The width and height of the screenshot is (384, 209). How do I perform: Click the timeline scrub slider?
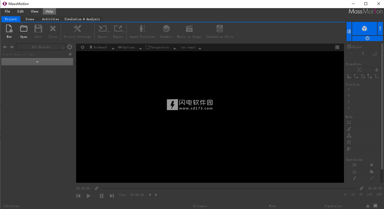(x=229, y=188)
